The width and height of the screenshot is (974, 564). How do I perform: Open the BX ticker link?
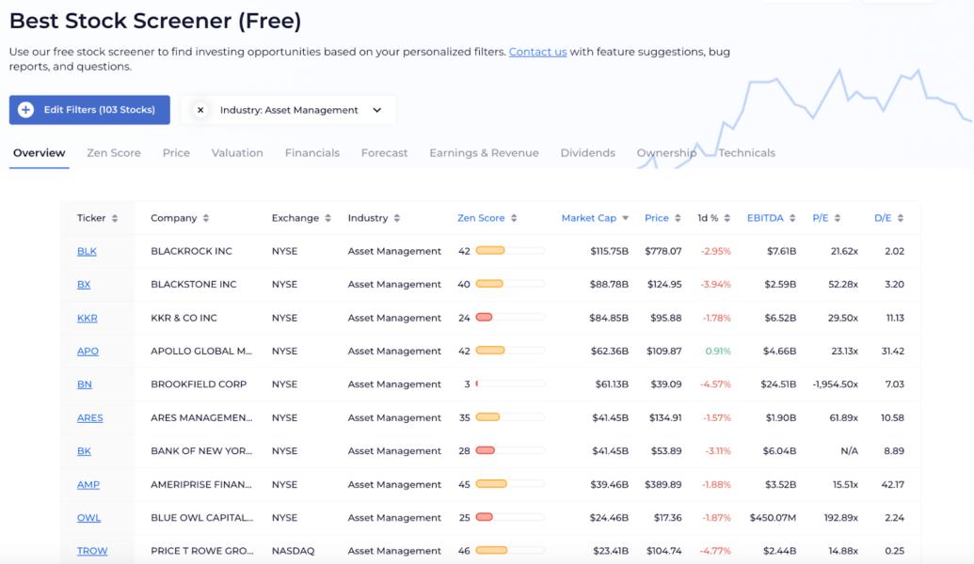point(84,285)
